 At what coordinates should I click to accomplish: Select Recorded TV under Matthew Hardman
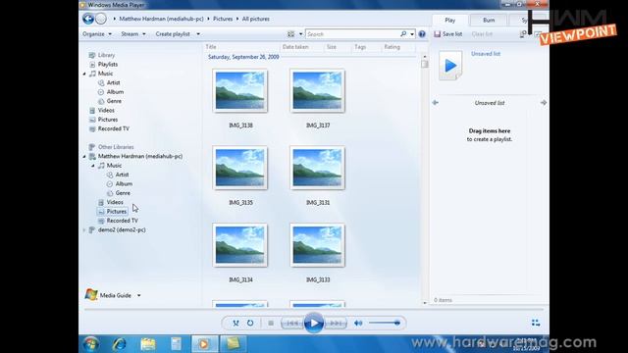[122, 221]
